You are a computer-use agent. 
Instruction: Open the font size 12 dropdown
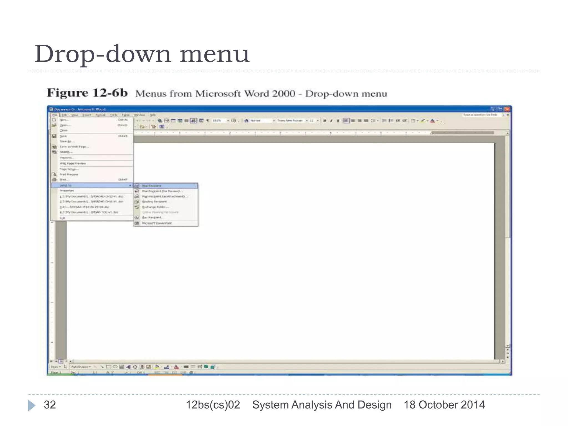pos(318,121)
